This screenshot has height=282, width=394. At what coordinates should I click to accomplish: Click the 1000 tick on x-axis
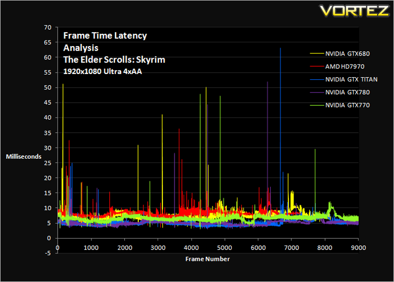pos(91,248)
